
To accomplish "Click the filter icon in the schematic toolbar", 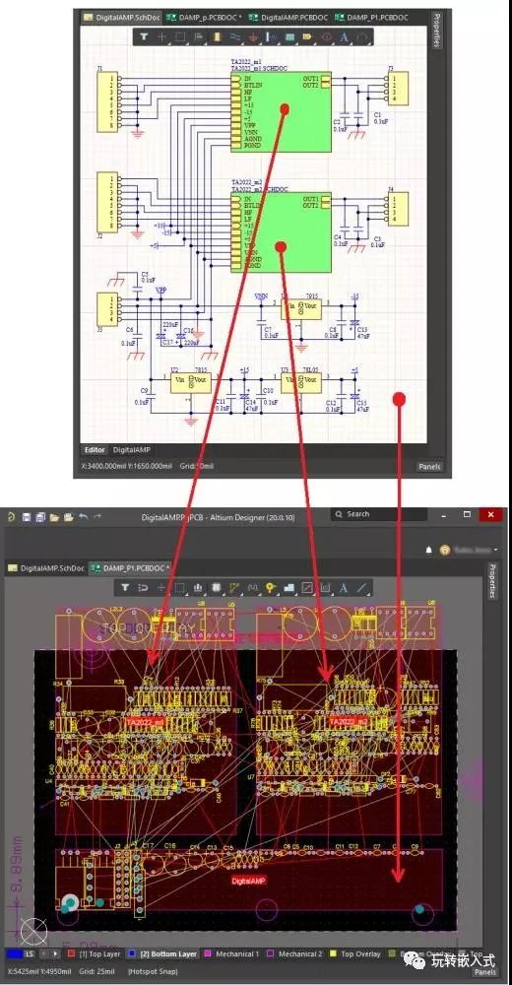I will click(x=144, y=37).
